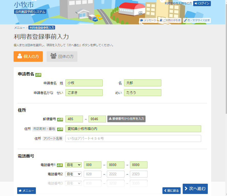Go back with 前に戻る button
The image size is (227, 196).
click(171, 191)
